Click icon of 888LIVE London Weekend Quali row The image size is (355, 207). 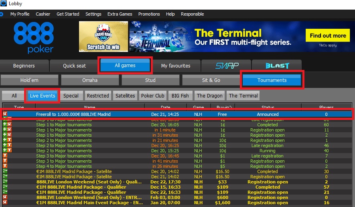(x=5, y=181)
